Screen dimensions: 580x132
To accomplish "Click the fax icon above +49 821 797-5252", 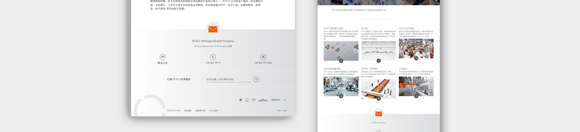I will [263, 57].
